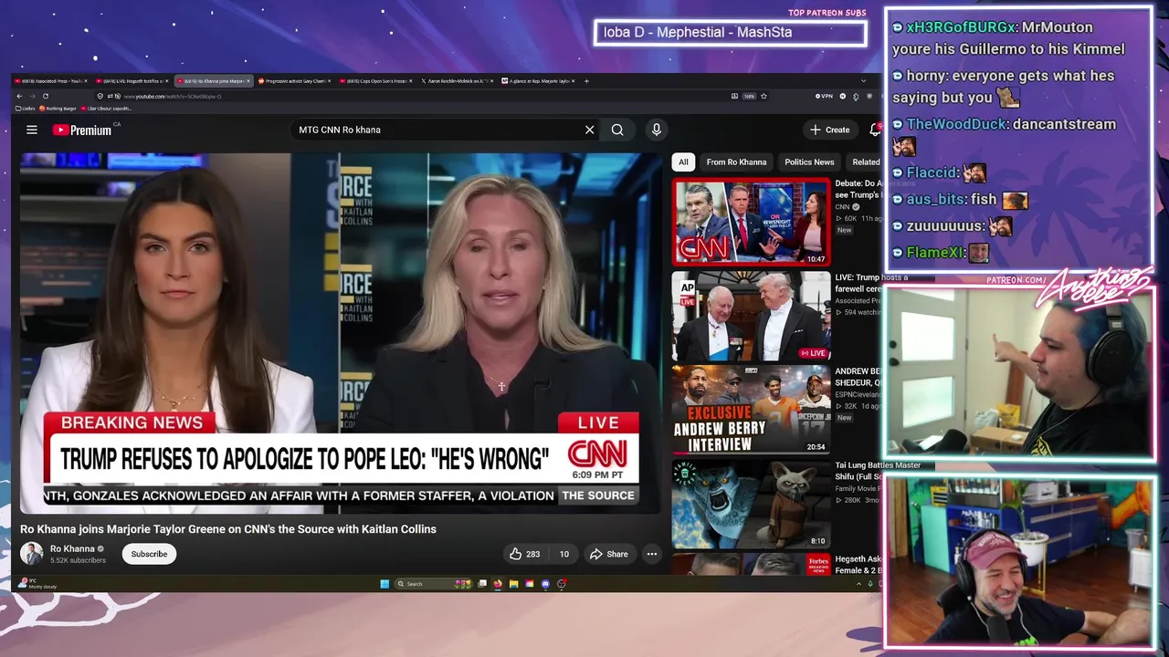Open the YouTube hamburger guide menu

[x=32, y=130]
